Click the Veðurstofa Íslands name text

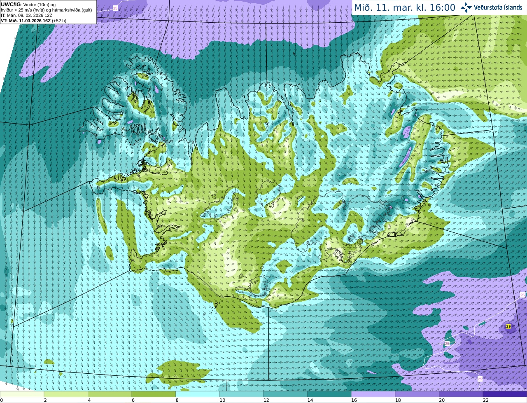498,7
